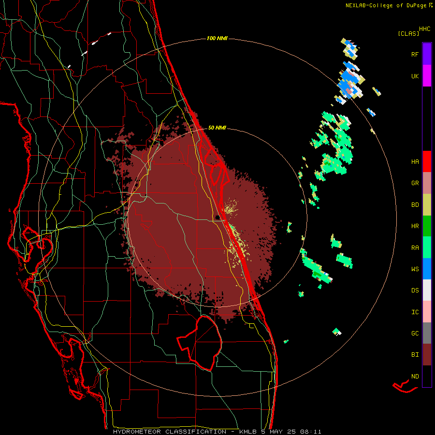Viewport: 435px width, 435px height.
Task: Click the BI brown legend swatch
Action: (x=427, y=355)
